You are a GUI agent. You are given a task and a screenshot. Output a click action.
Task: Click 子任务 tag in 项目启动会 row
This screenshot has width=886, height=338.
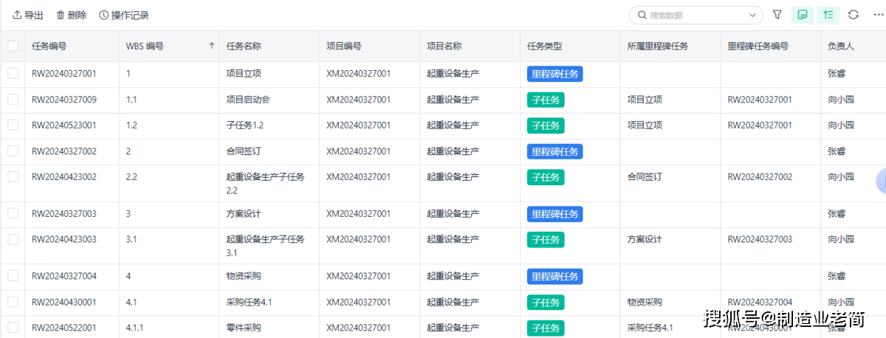coord(546,100)
